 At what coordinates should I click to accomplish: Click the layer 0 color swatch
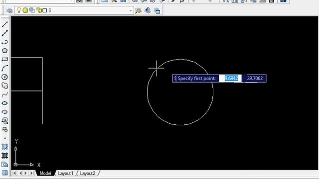44,10
